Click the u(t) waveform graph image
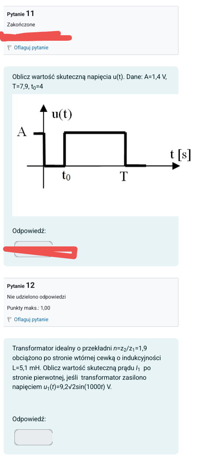The width and height of the screenshot is (214, 463). (x=95, y=155)
